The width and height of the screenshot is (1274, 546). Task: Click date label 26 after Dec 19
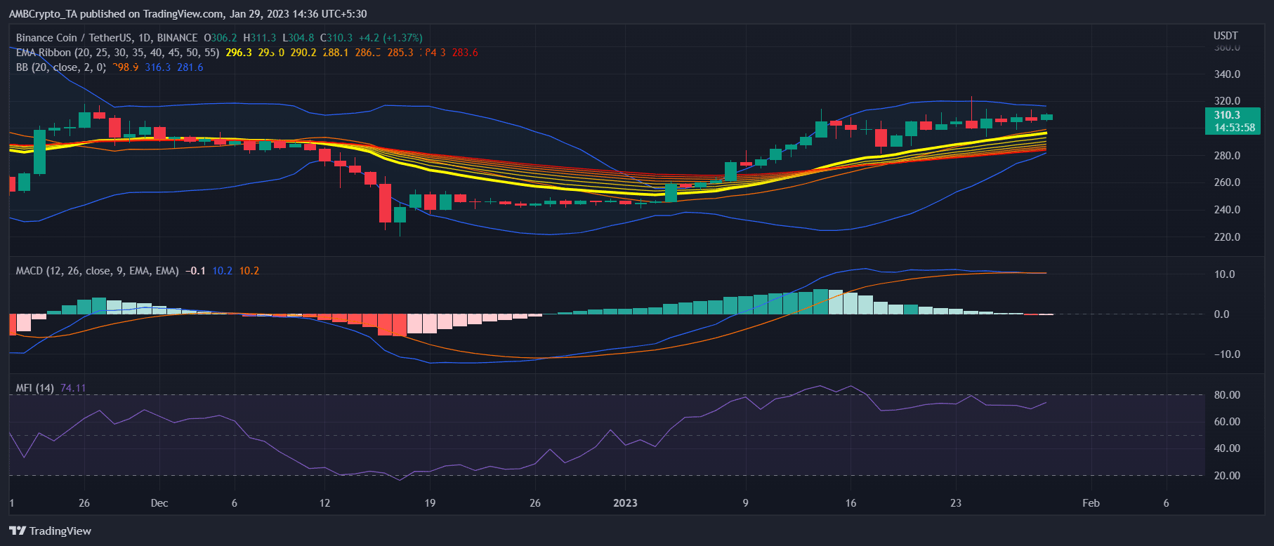click(x=535, y=503)
